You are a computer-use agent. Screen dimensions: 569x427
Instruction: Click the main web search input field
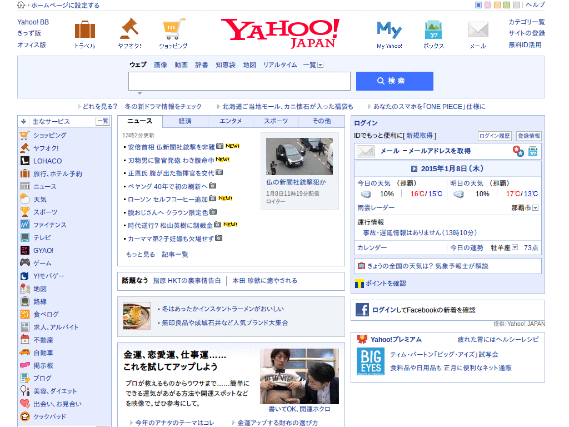tap(239, 81)
